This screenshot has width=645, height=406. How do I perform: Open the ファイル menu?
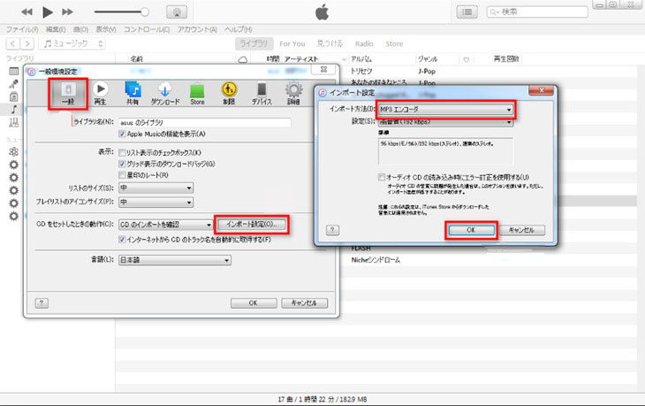coord(22,30)
